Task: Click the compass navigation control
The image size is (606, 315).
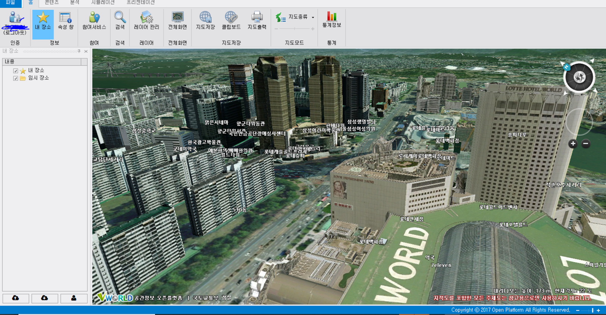Action: pyautogui.click(x=579, y=77)
